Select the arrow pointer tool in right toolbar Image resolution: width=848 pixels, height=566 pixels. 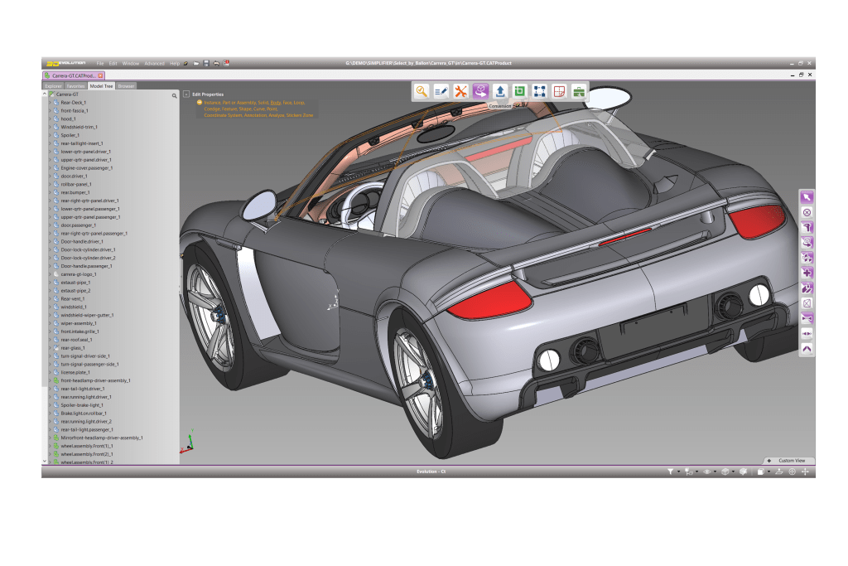pos(807,197)
